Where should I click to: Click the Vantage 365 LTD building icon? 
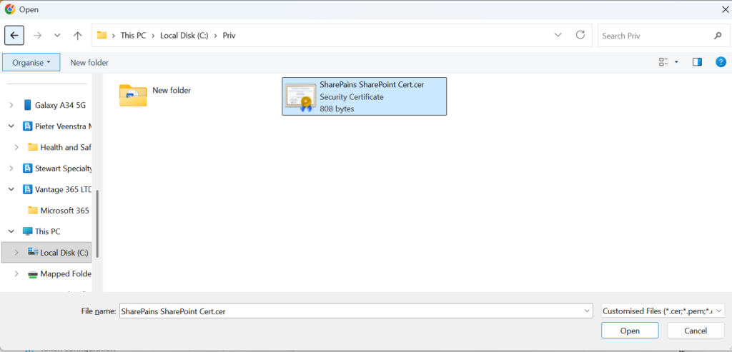point(28,189)
